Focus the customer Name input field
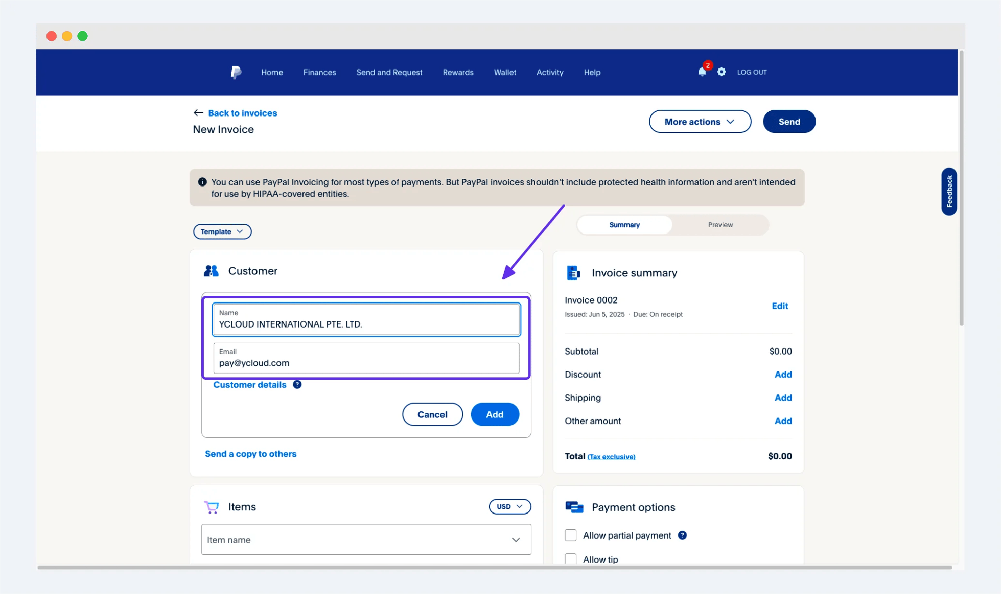 (366, 319)
